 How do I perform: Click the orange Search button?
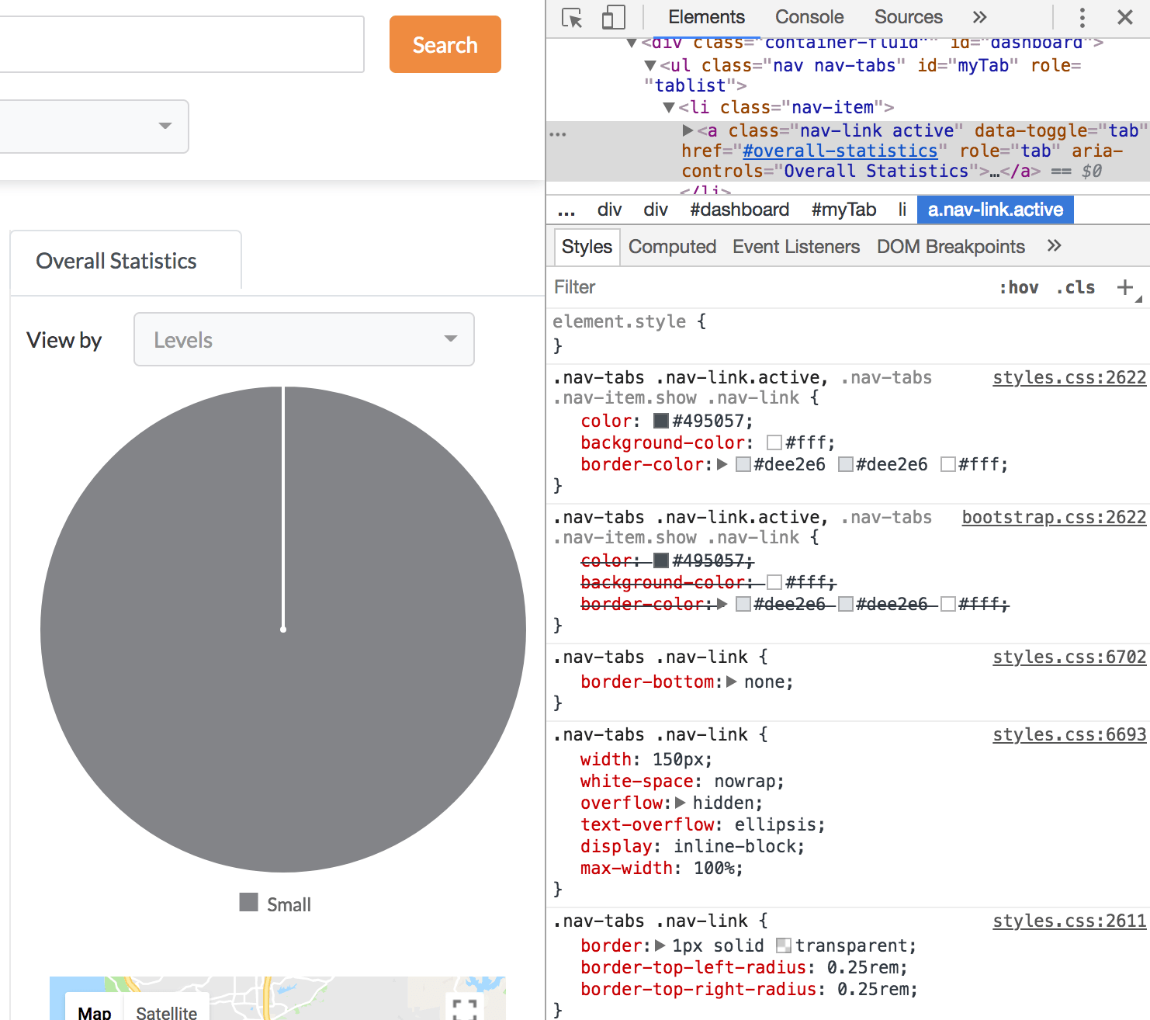[x=445, y=44]
